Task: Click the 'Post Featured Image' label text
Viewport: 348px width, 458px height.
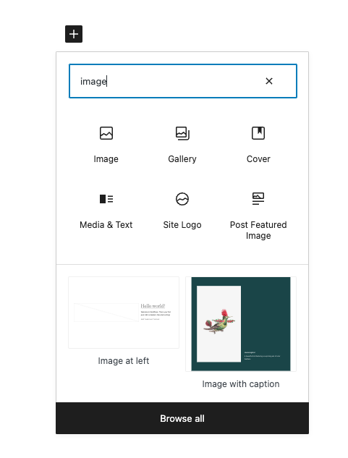Action: 258,230
